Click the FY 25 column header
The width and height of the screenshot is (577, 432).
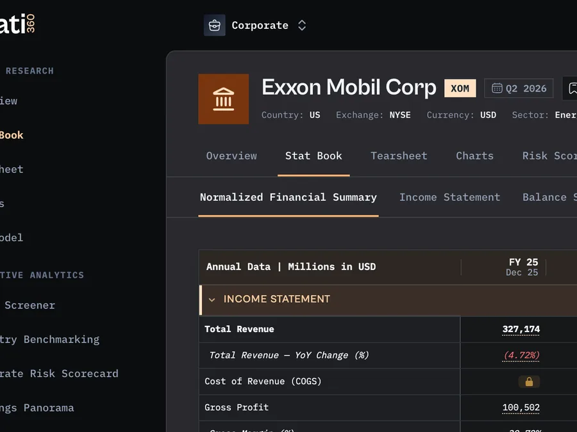tap(523, 267)
